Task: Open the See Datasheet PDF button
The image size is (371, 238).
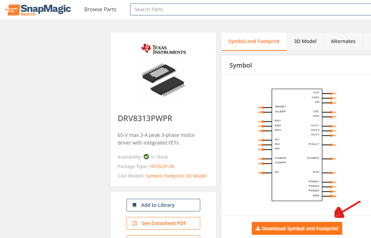Action: [163, 223]
